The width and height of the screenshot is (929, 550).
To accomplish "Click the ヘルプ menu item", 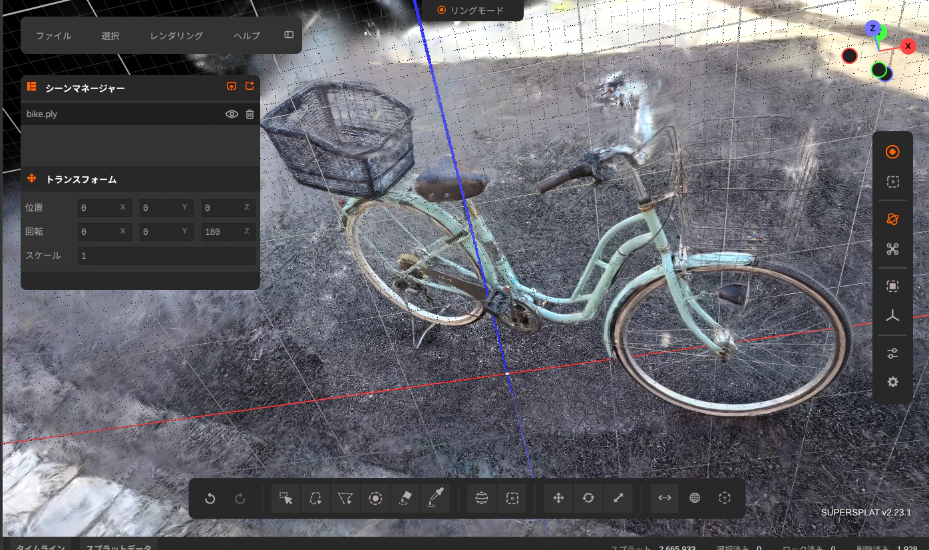I will (x=247, y=36).
